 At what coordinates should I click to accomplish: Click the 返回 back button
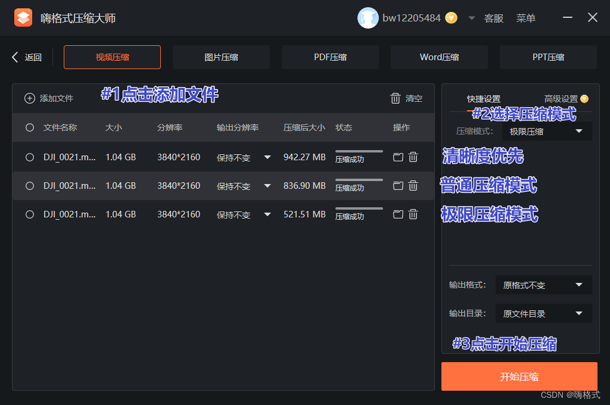[27, 57]
